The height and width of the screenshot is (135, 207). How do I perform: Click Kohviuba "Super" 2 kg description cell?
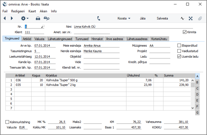[86, 85]
